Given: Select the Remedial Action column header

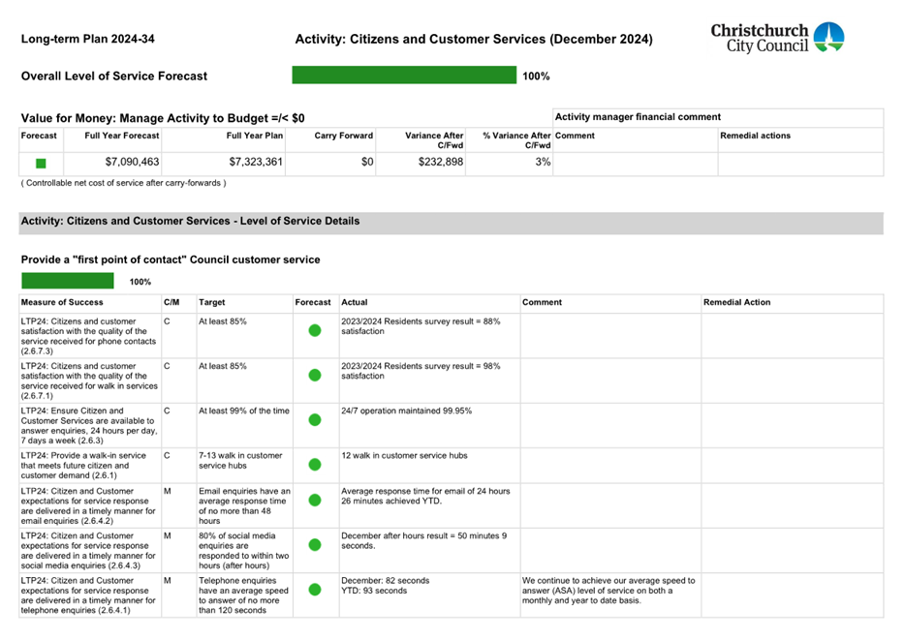Looking at the screenshot, I should (x=737, y=303).
